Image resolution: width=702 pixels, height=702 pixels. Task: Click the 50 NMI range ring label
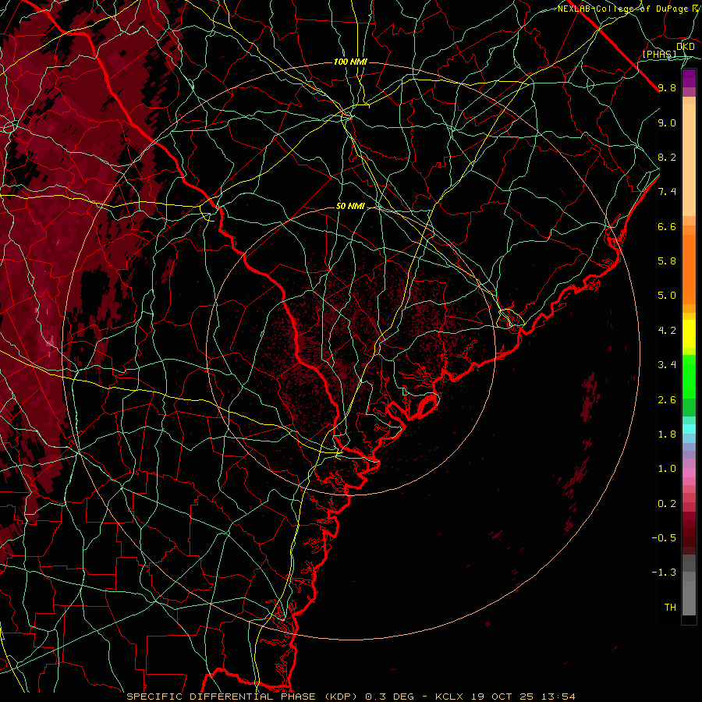pos(350,207)
